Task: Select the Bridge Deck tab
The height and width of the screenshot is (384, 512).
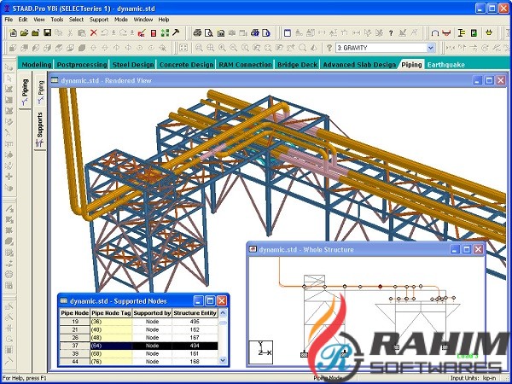Action: [x=295, y=64]
